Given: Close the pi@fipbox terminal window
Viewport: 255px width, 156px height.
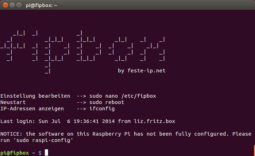Looking at the screenshot, I should (5, 5).
